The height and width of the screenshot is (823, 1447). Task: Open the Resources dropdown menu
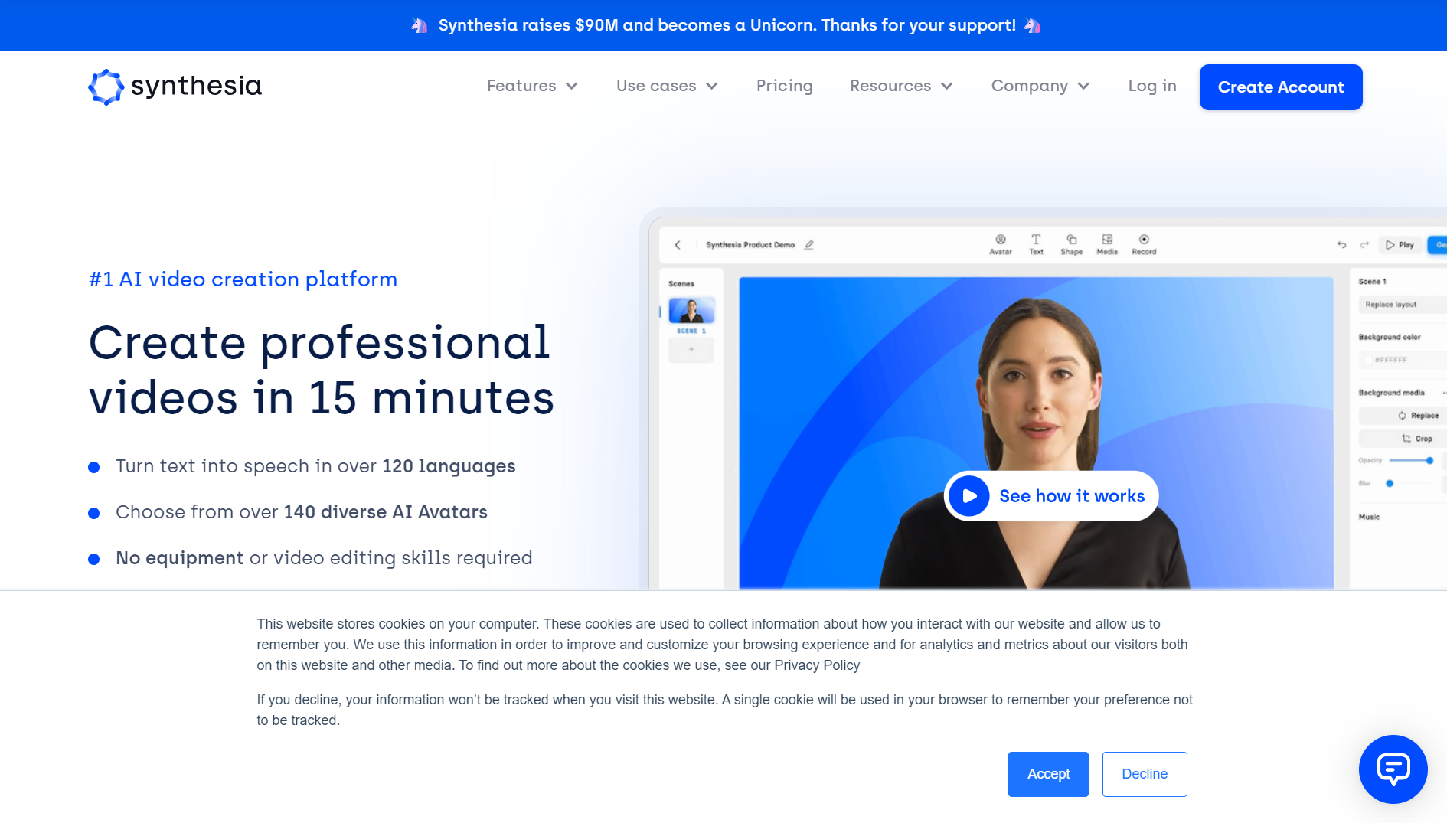click(x=901, y=86)
